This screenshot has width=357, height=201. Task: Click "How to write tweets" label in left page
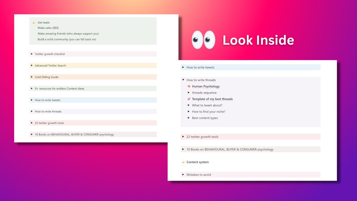tap(48, 100)
